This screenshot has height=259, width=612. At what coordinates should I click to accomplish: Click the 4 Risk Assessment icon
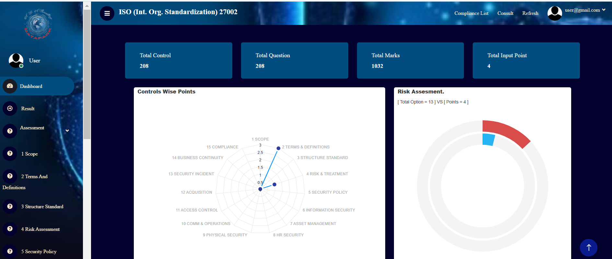tap(10, 229)
